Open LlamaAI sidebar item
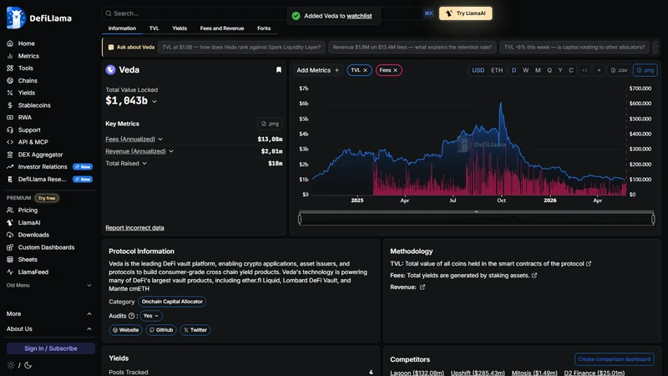This screenshot has width=668, height=376. [x=29, y=222]
